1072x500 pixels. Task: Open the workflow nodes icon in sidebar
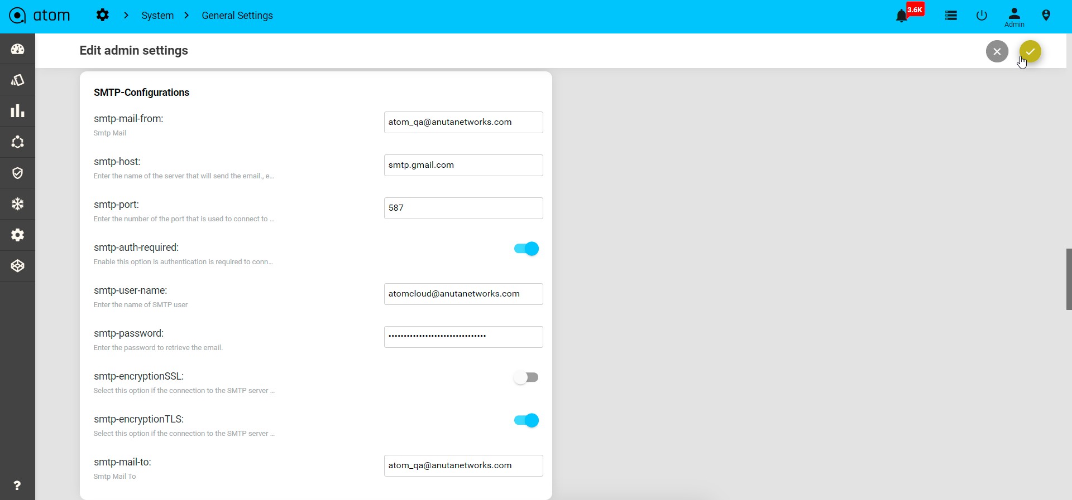(x=18, y=142)
